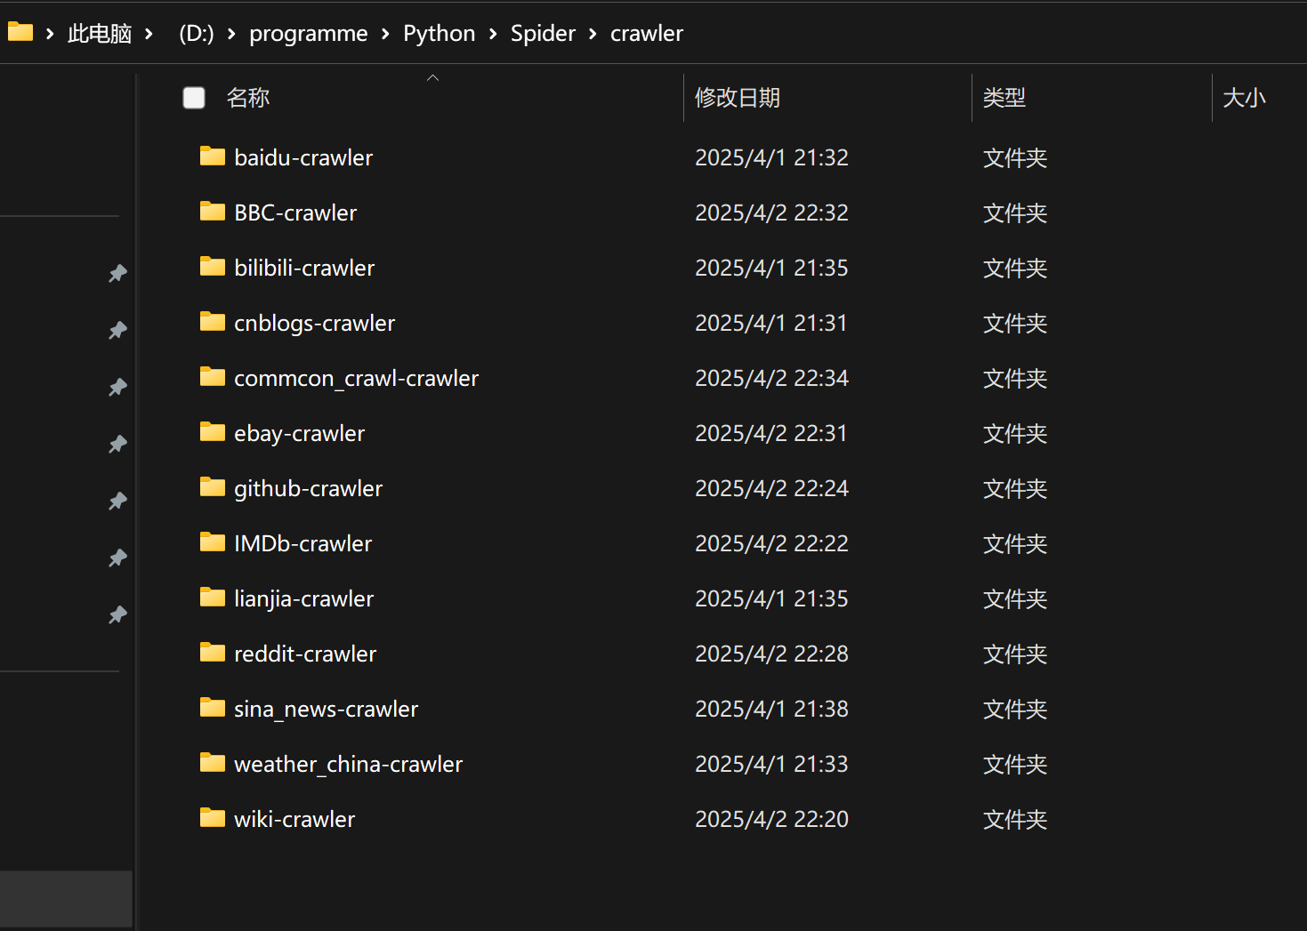Select the weather_china-crawler folder name

tap(348, 764)
